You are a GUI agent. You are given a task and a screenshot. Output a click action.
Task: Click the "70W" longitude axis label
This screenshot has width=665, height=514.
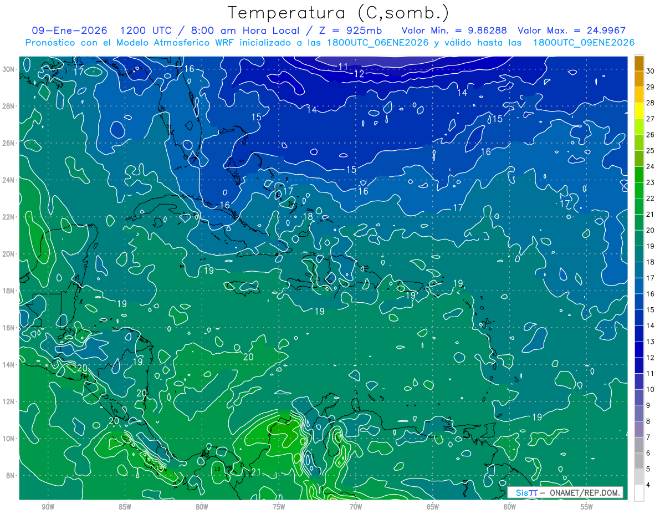point(356,507)
